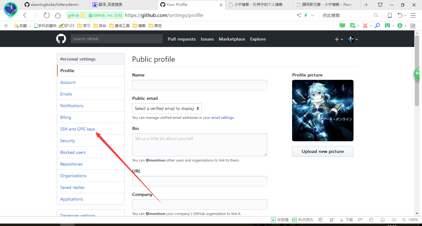
Task: Click into the Name input field
Action: [x=199, y=85]
